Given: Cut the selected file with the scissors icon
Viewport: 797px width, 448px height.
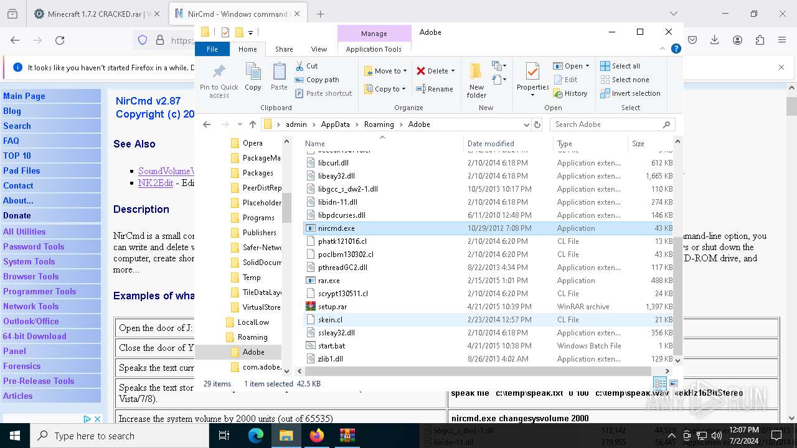Looking at the screenshot, I should tap(300, 66).
